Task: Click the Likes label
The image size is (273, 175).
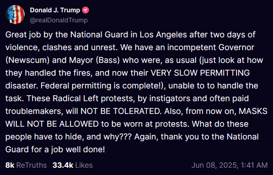Action: coord(84,165)
